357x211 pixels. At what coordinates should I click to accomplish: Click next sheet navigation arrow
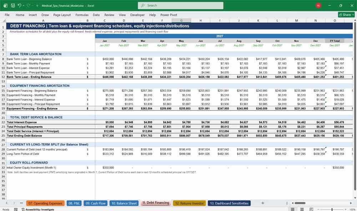click(x=14, y=203)
